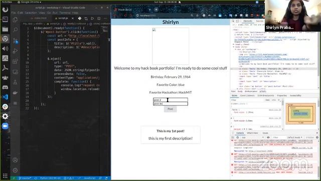Viewport: 321px width, 181px height.
Task: Show the console sidebar in DevTools
Action: click(233, 137)
